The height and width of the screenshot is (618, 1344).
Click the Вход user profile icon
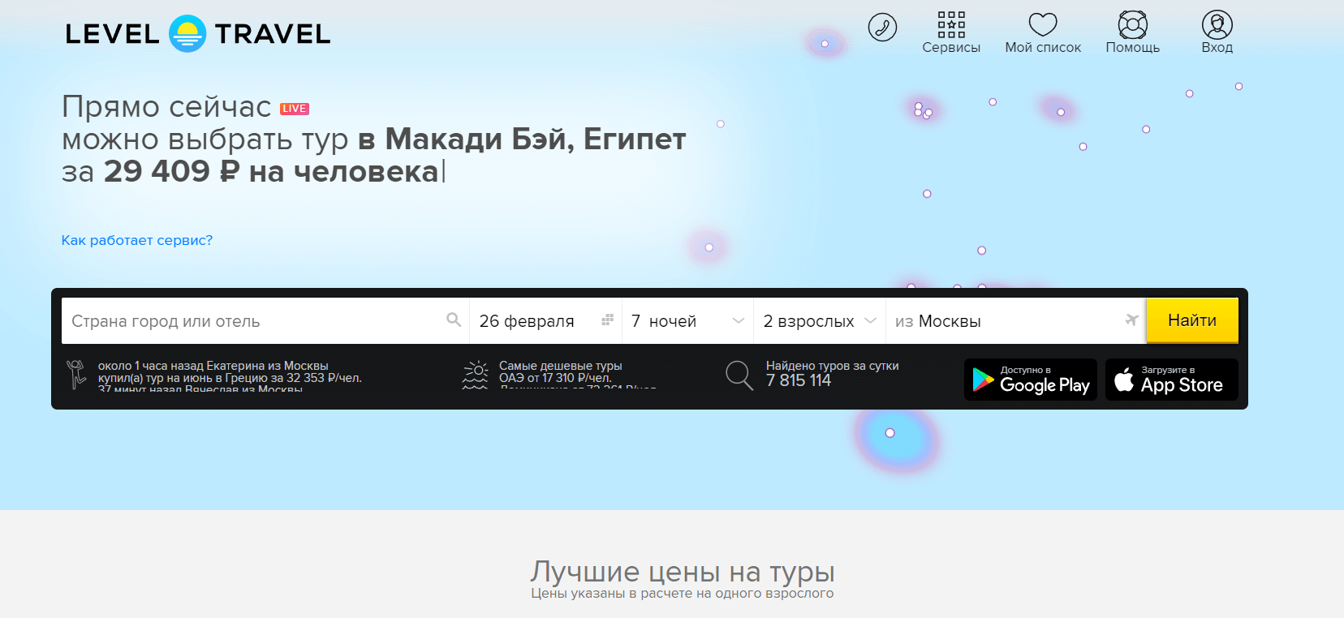click(1217, 25)
